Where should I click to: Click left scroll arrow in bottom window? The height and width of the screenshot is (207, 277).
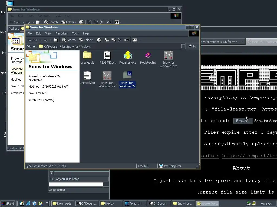(51, 173)
